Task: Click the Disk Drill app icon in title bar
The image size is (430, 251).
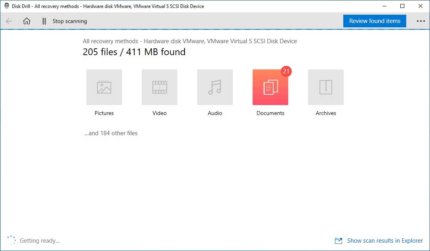Action: (7, 6)
